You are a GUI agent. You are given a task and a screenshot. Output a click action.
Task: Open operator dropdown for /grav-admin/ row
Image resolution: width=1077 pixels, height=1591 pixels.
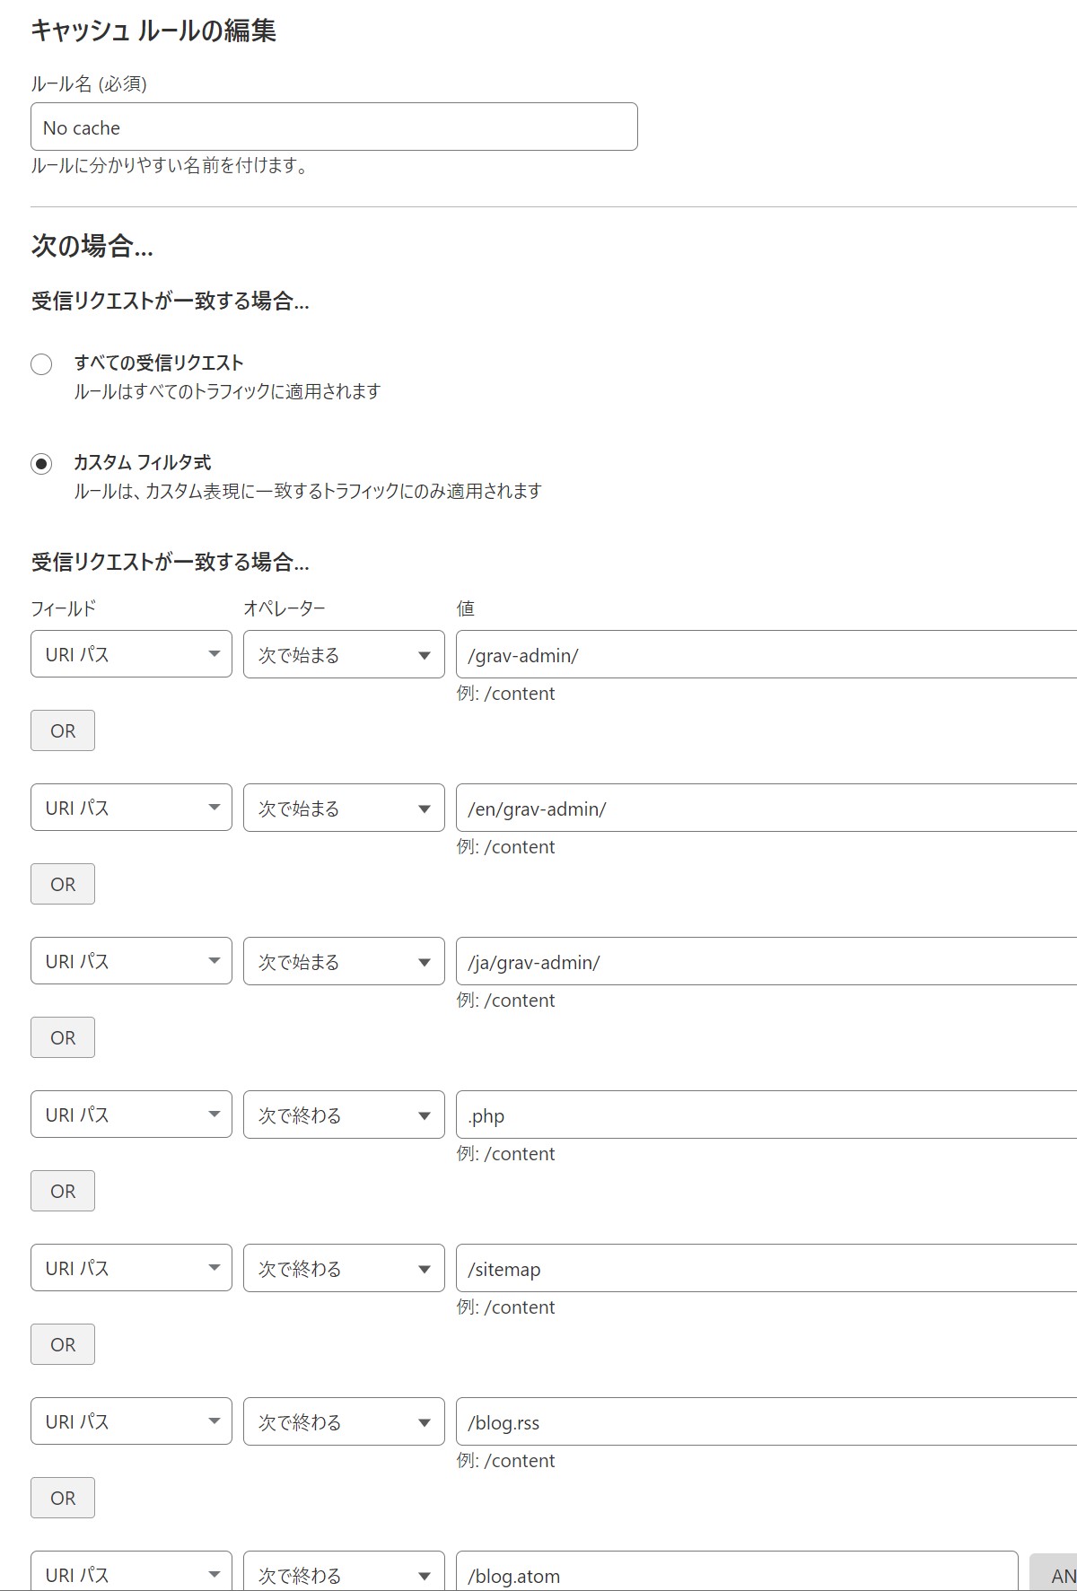pos(344,654)
